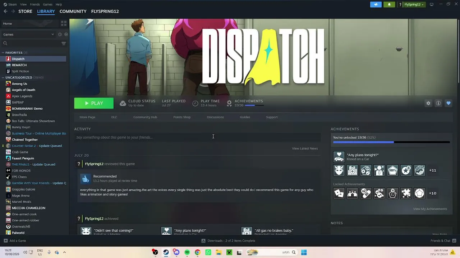Show 10 more locked achievements
The height and width of the screenshot is (258, 460).
[433, 193]
